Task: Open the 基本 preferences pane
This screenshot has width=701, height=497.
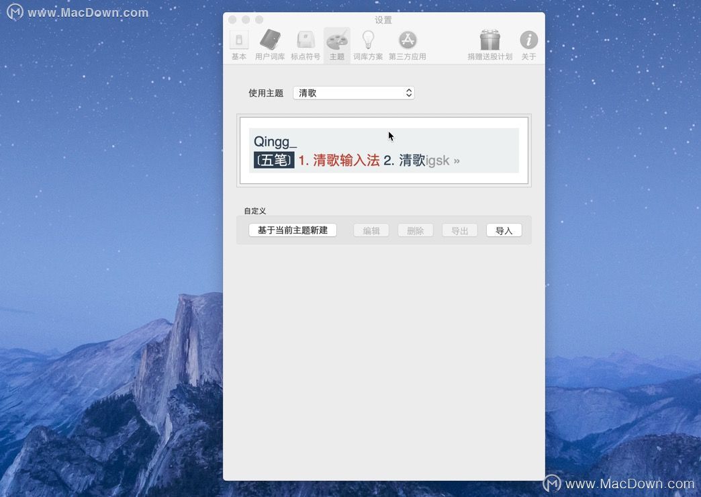Action: click(x=239, y=45)
